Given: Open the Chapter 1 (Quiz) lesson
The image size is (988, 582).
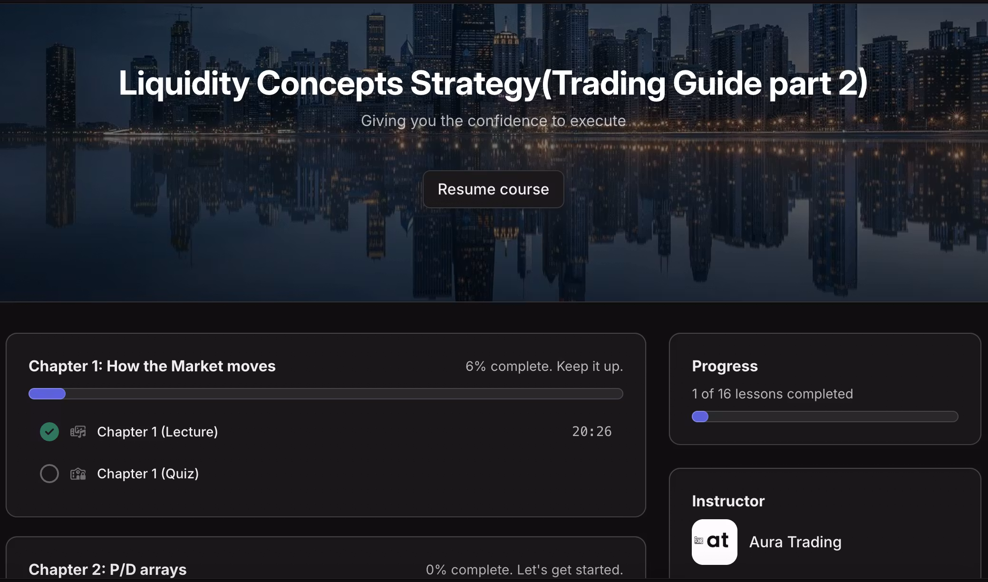Looking at the screenshot, I should pyautogui.click(x=148, y=474).
